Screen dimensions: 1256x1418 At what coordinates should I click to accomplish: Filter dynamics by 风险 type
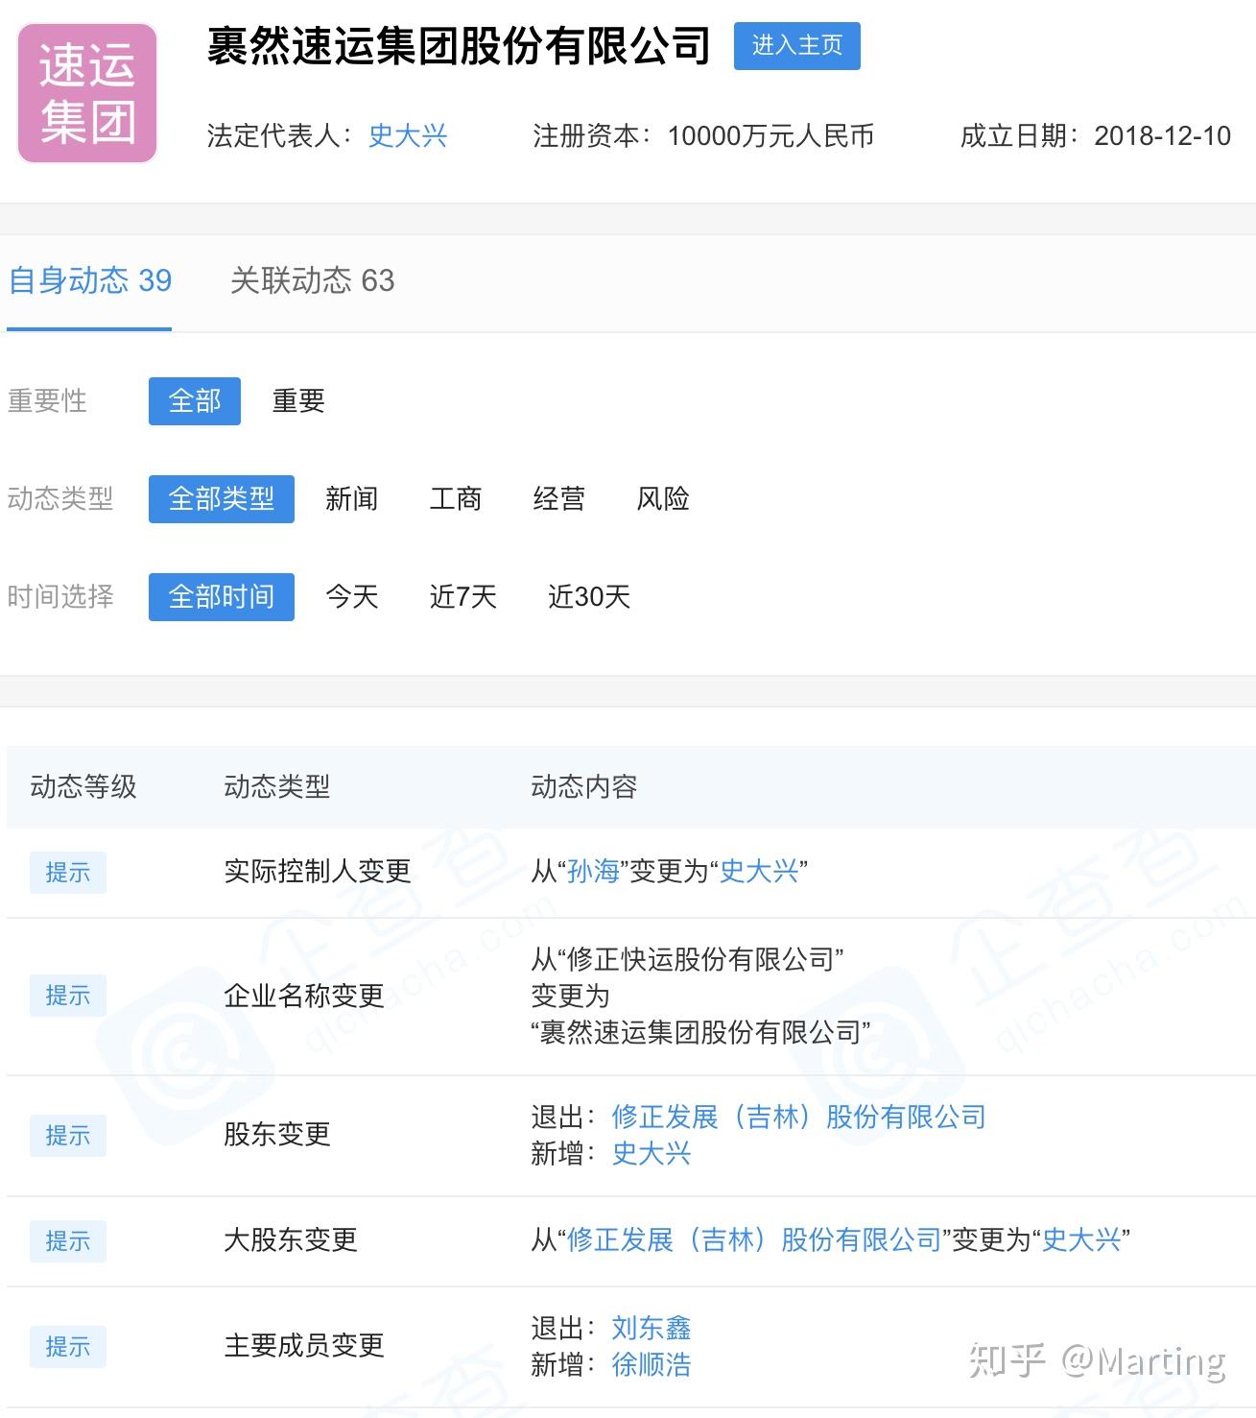tap(663, 499)
